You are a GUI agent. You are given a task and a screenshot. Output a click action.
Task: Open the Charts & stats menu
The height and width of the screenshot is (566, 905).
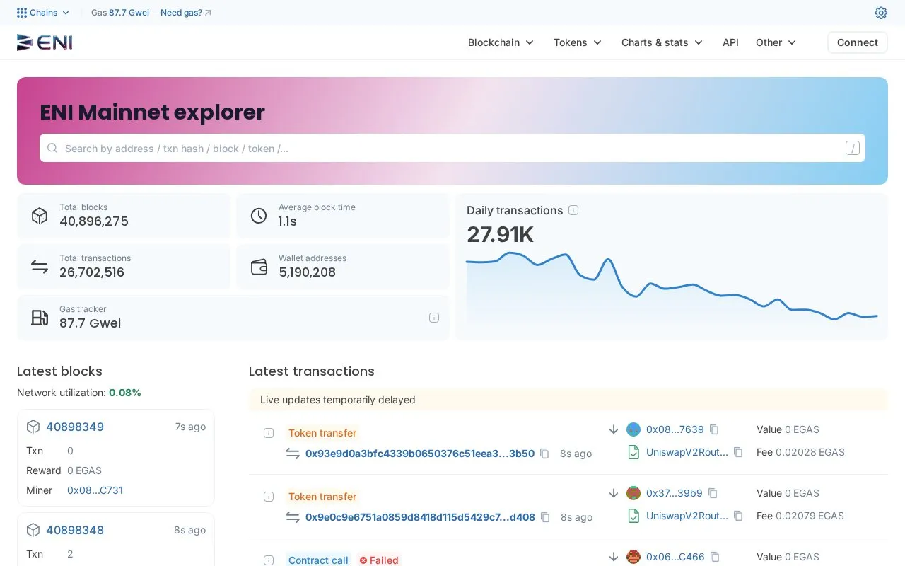[x=662, y=42]
